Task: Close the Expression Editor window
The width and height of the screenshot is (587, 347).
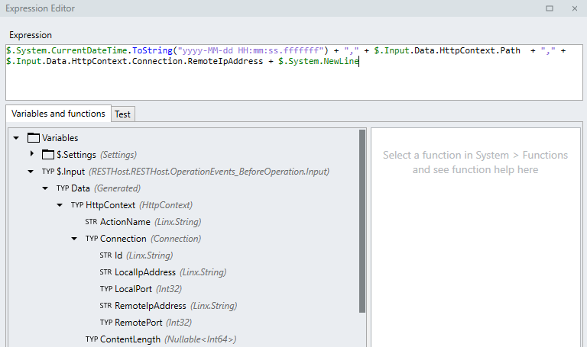Action: [x=575, y=8]
